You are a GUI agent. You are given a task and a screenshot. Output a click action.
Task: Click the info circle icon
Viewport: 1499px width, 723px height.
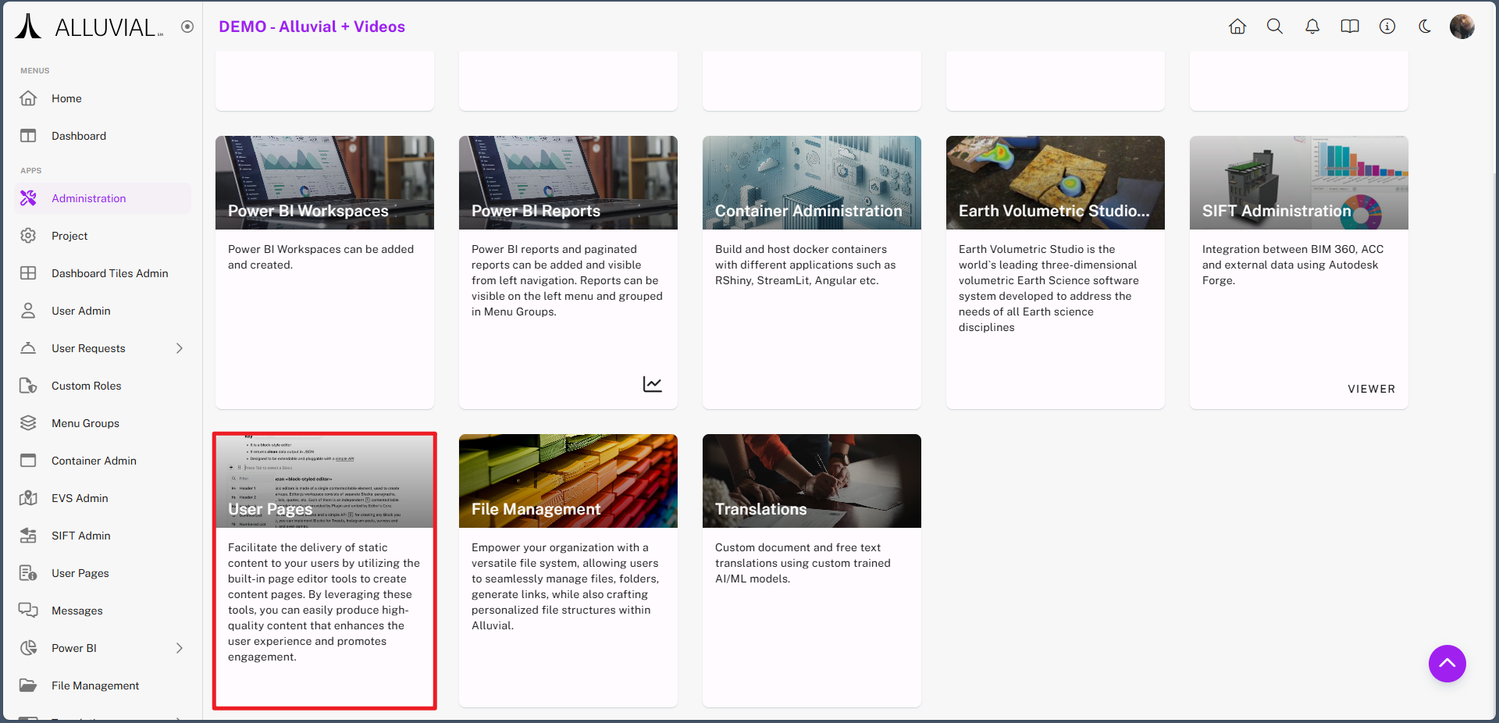(1387, 27)
